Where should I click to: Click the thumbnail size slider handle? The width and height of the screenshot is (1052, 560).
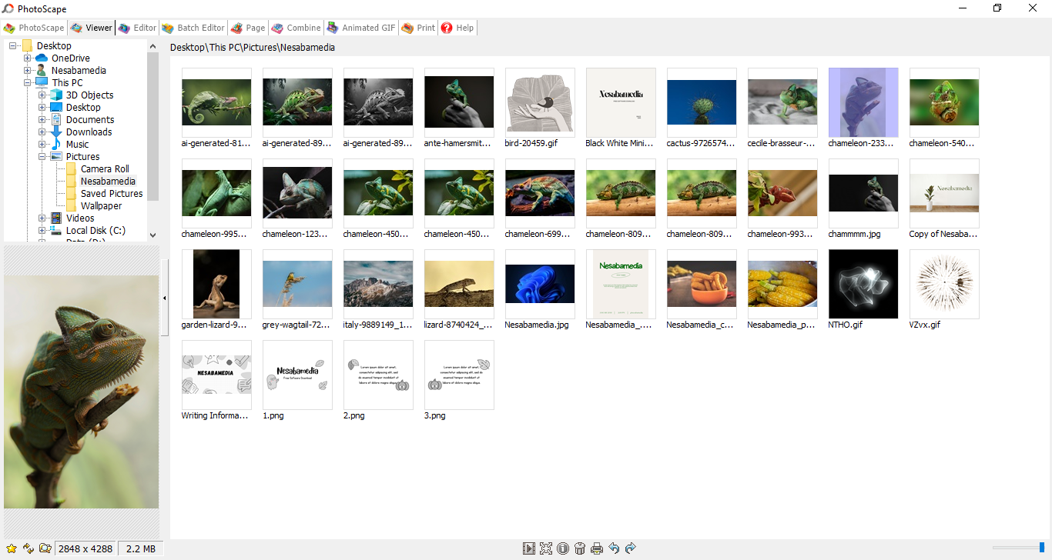tap(1042, 548)
